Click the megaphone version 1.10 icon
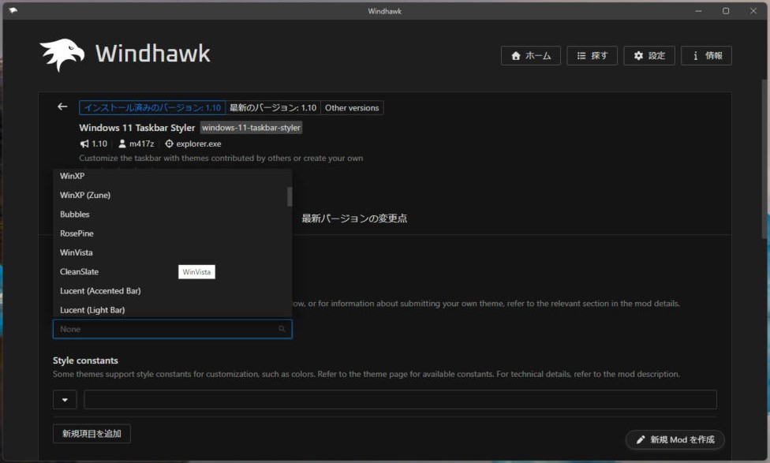The width and height of the screenshot is (770, 463). coord(84,144)
